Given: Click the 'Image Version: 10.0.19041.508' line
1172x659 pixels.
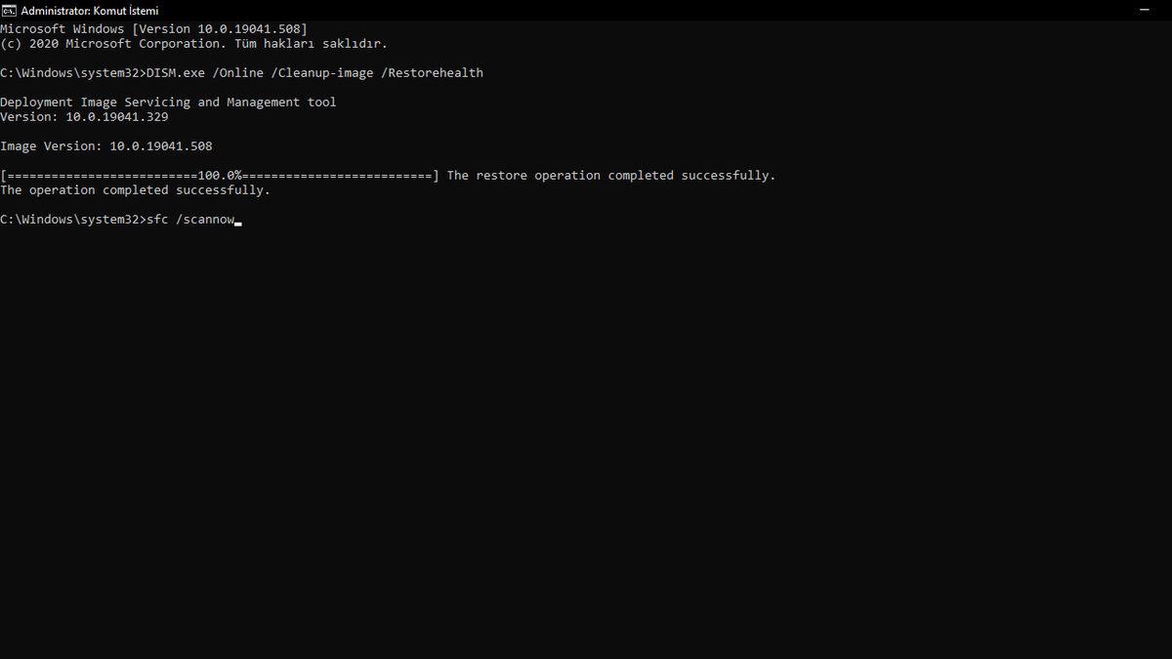Looking at the screenshot, I should pos(107,145).
